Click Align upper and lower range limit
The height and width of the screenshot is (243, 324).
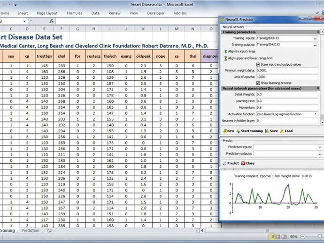click(x=248, y=58)
